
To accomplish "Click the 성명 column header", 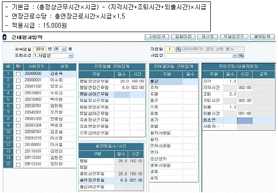I will click(x=63, y=67).
